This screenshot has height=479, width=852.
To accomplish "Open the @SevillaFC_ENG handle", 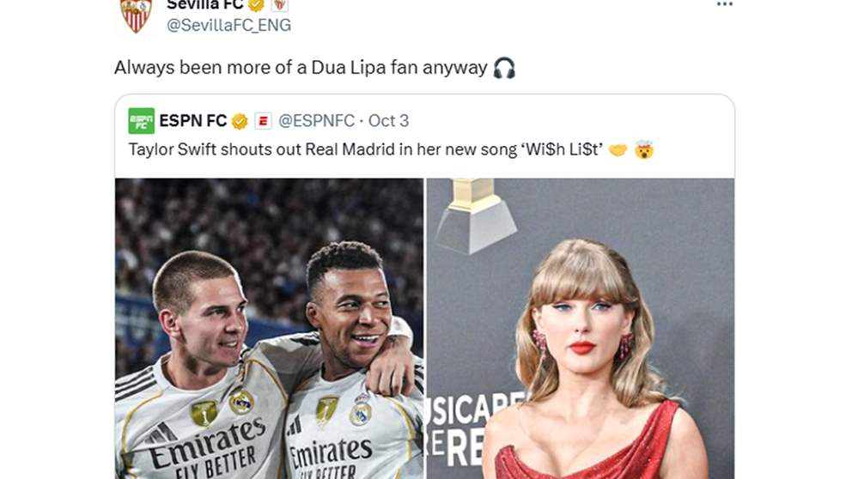I will 228,25.
